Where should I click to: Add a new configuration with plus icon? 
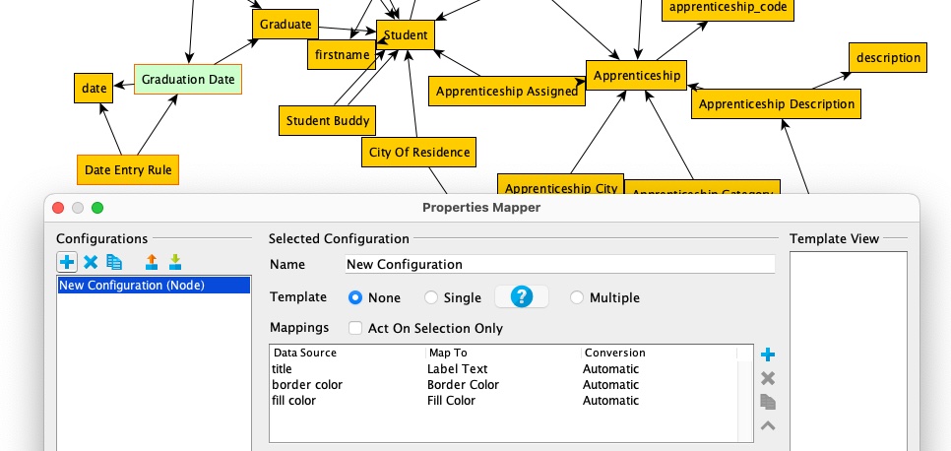coord(67,262)
